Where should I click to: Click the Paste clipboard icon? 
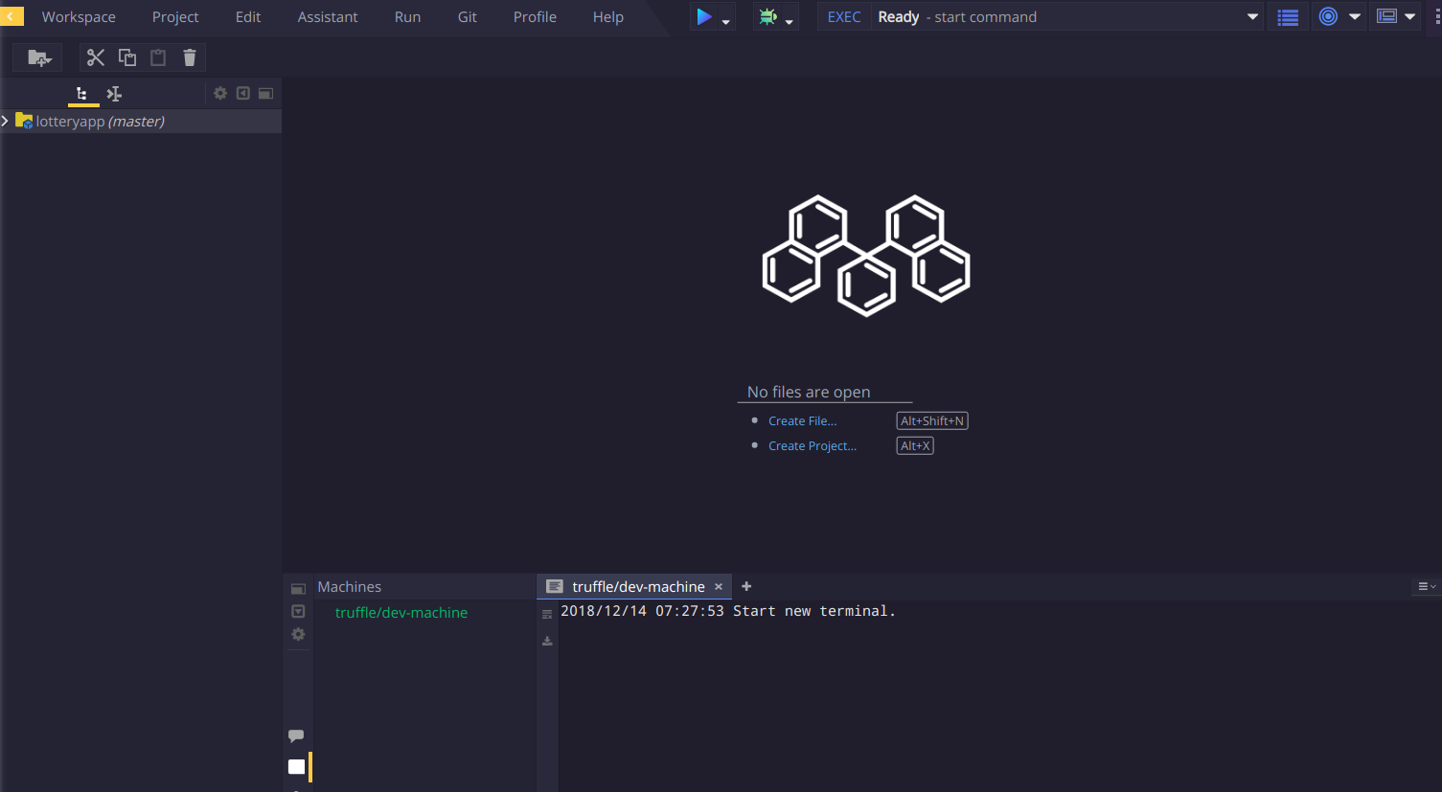158,57
